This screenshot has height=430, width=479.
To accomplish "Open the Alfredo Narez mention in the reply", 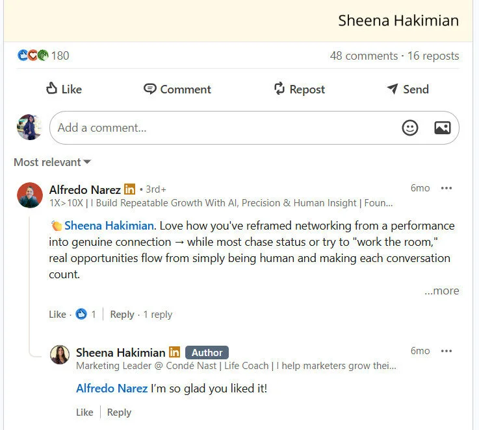I will pyautogui.click(x=112, y=388).
